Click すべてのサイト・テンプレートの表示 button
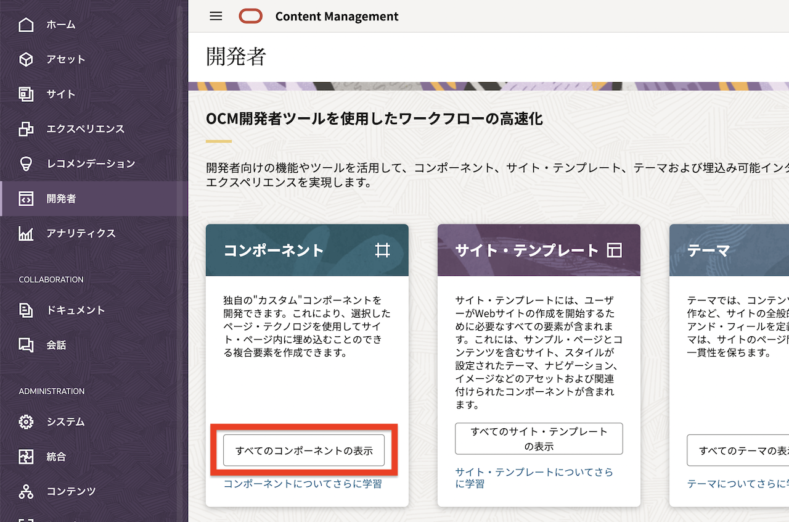This screenshot has width=789, height=522. tap(539, 439)
